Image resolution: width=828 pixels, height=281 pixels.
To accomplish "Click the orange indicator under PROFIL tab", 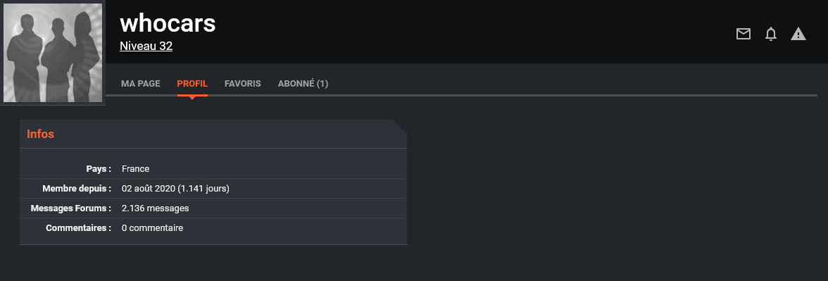I will (192, 96).
